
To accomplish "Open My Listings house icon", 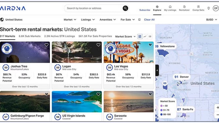I will (x=170, y=7).
